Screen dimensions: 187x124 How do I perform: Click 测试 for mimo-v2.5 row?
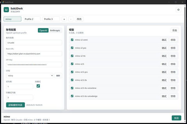[164, 64]
